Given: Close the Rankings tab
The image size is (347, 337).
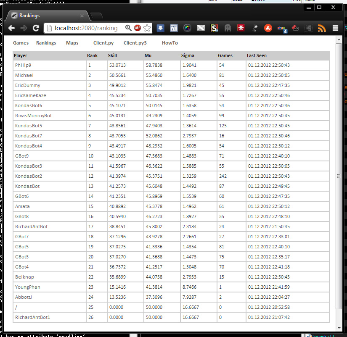Looking at the screenshot, I should point(82,16).
